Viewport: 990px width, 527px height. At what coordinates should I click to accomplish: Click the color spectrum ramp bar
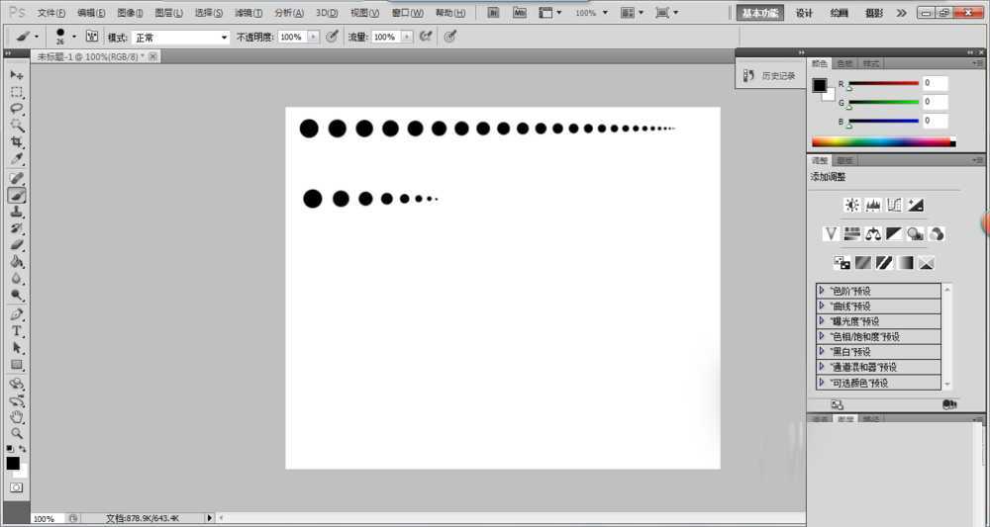pyautogui.click(x=879, y=142)
